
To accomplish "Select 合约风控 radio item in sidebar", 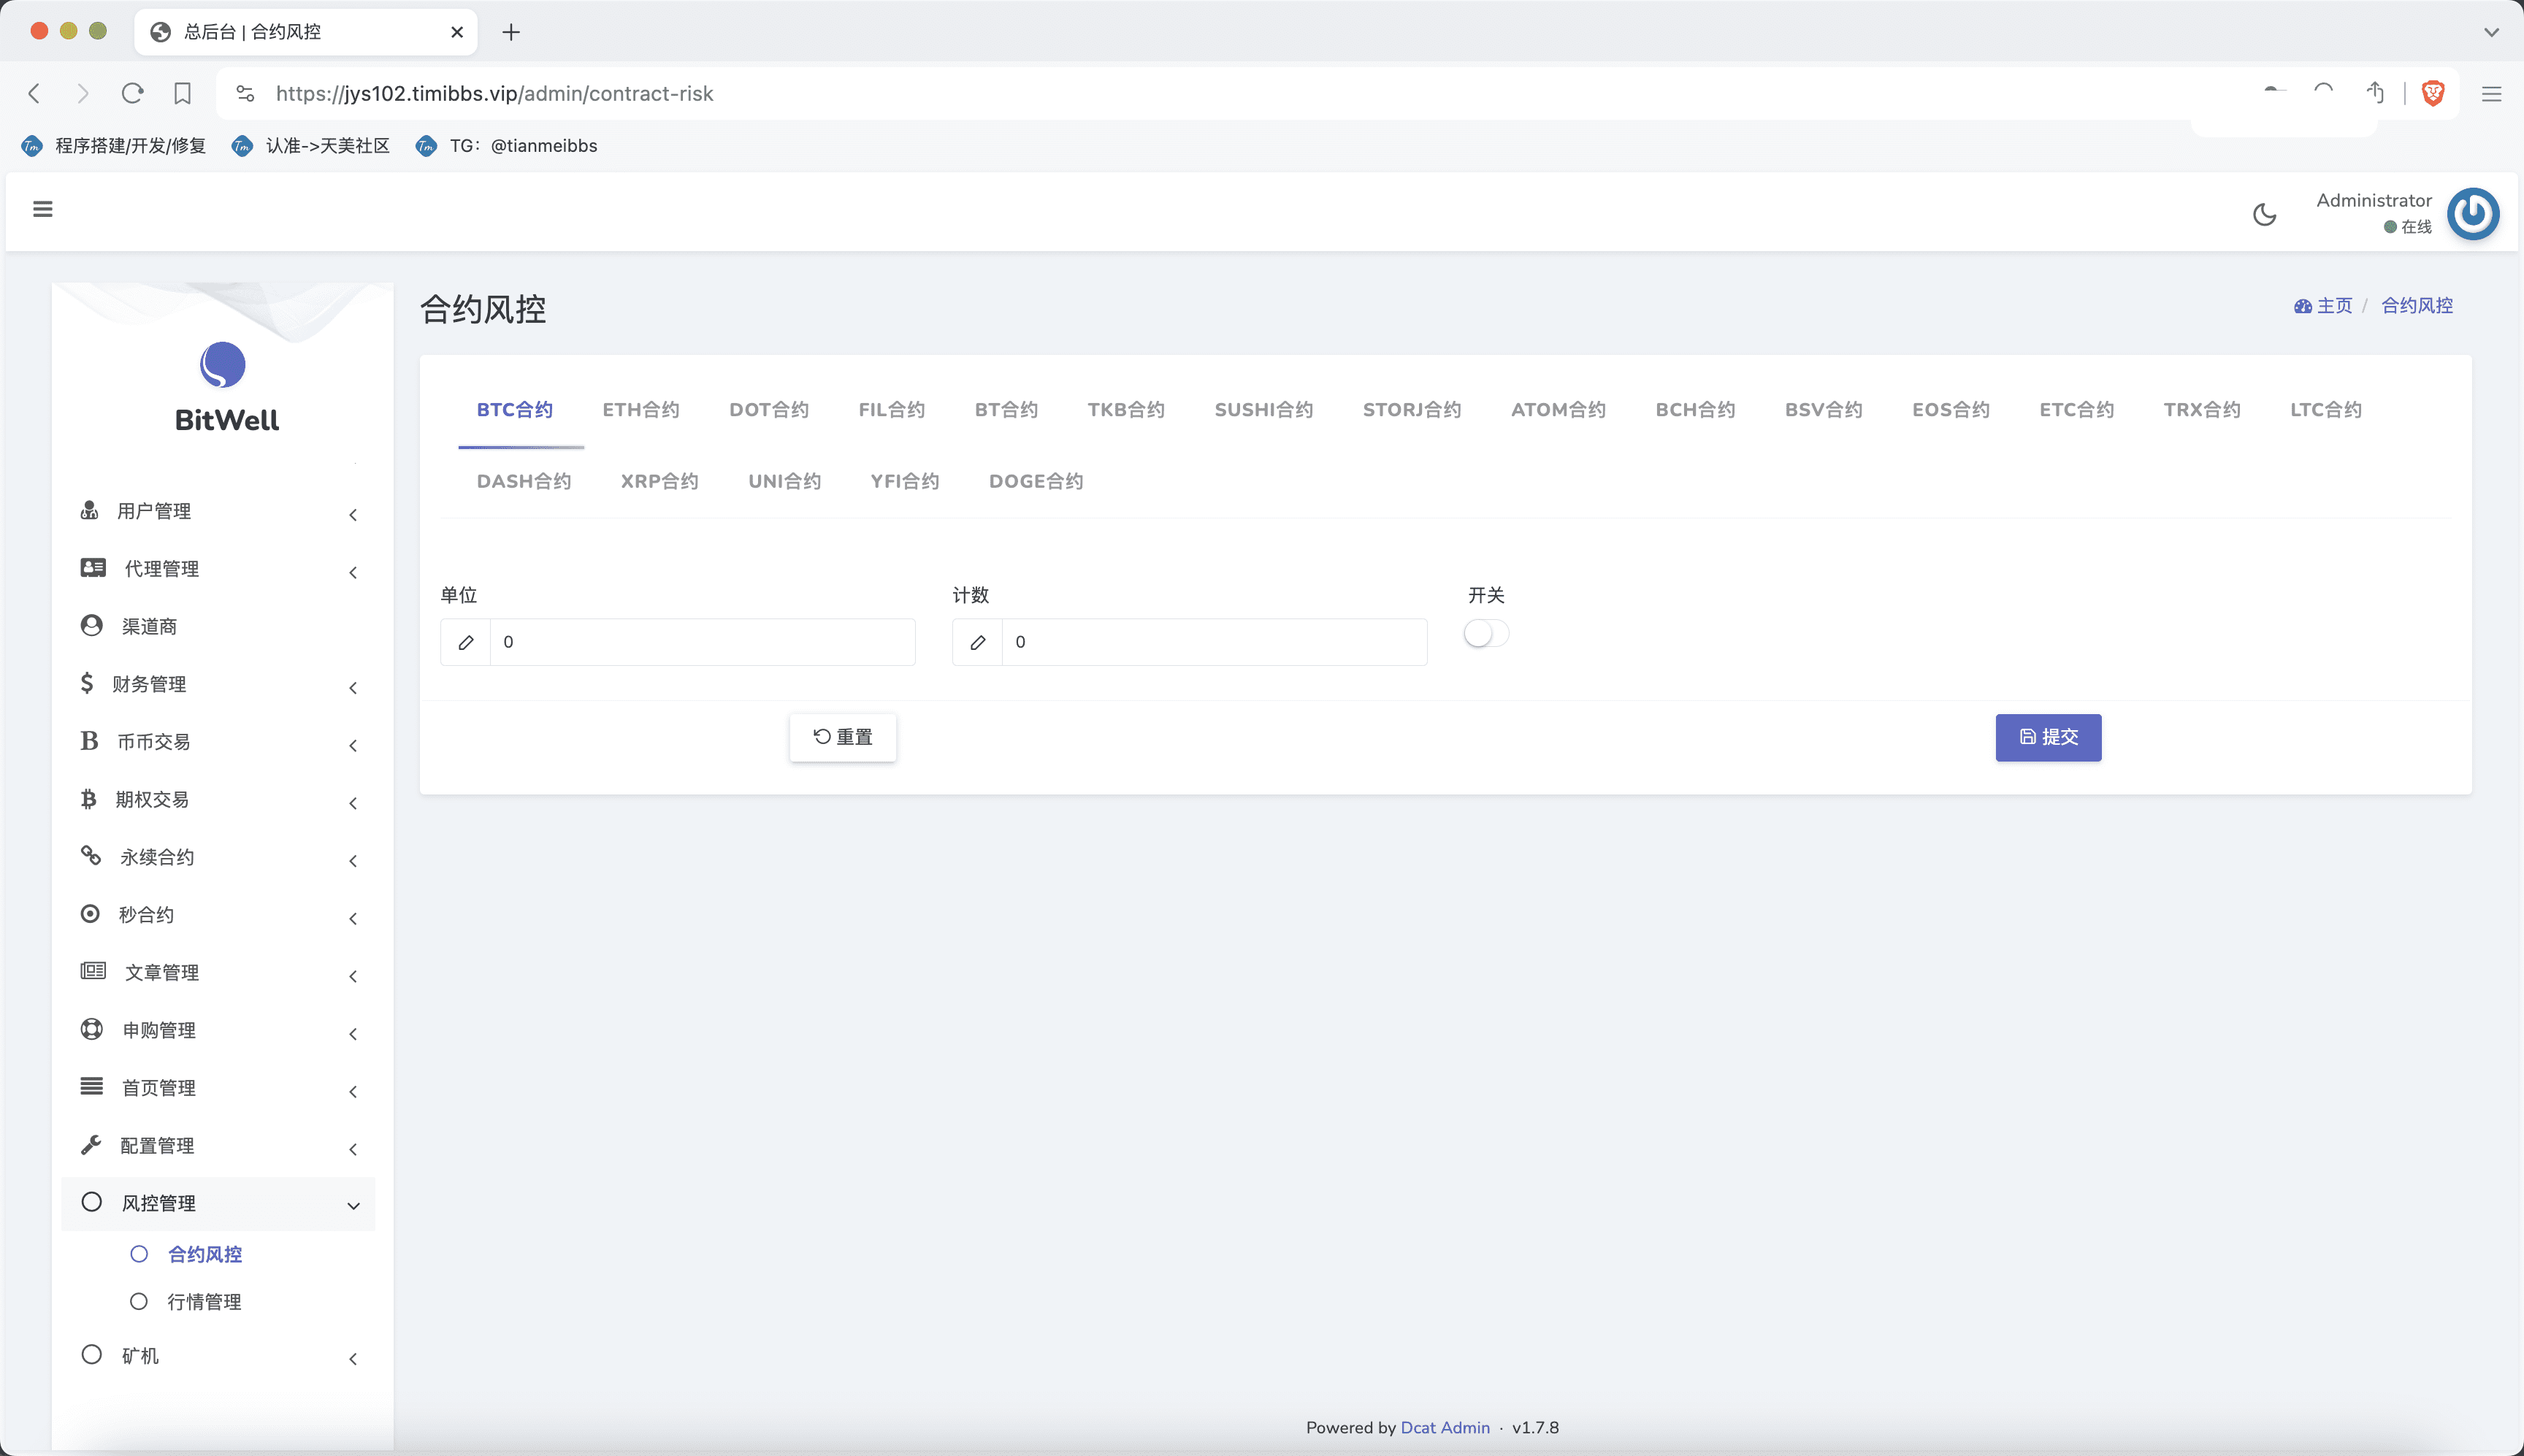I will click(205, 1254).
